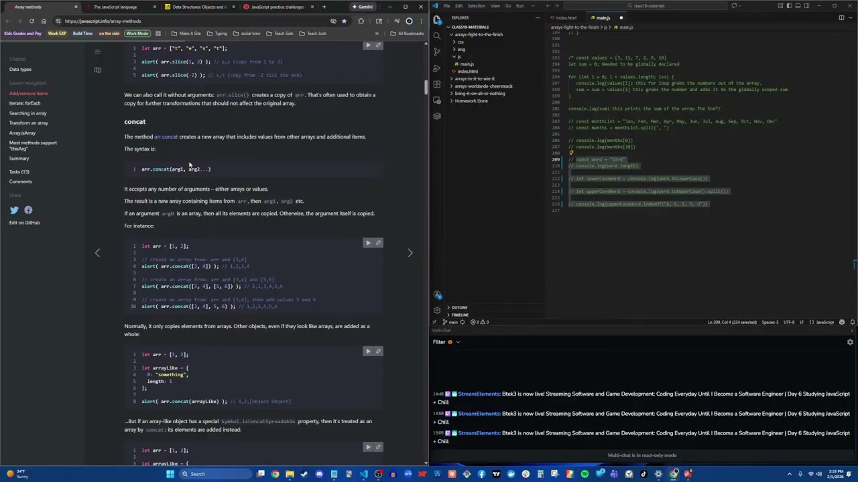This screenshot has height=482, width=858.
Task: Toggle tracking protection eye icon in address bar
Action: tap(333, 21)
